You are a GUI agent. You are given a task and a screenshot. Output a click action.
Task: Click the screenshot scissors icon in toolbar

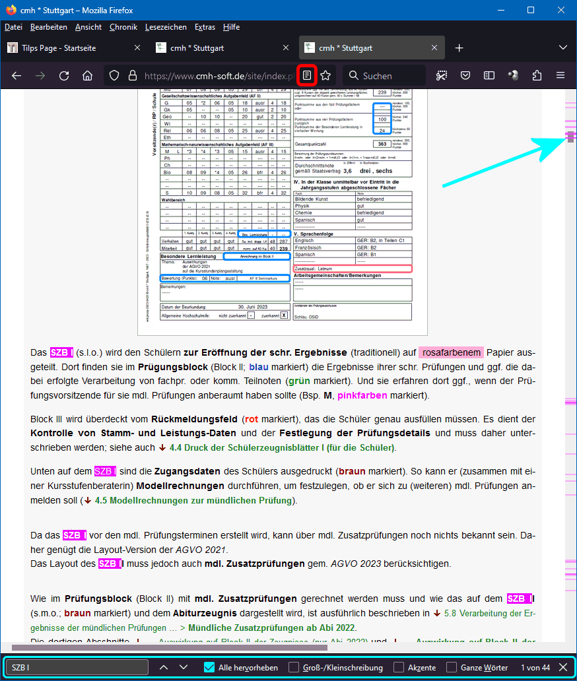tap(442, 75)
